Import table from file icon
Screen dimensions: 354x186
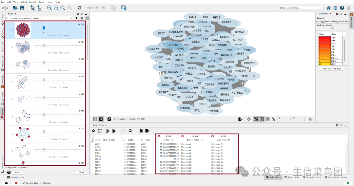coord(39,8)
